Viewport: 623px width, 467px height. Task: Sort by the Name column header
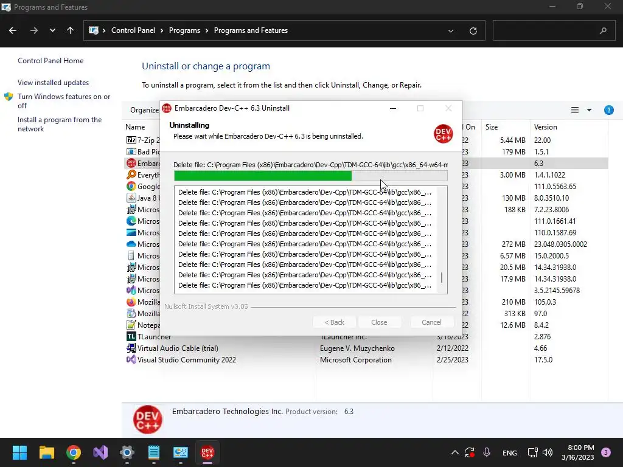[x=135, y=127]
